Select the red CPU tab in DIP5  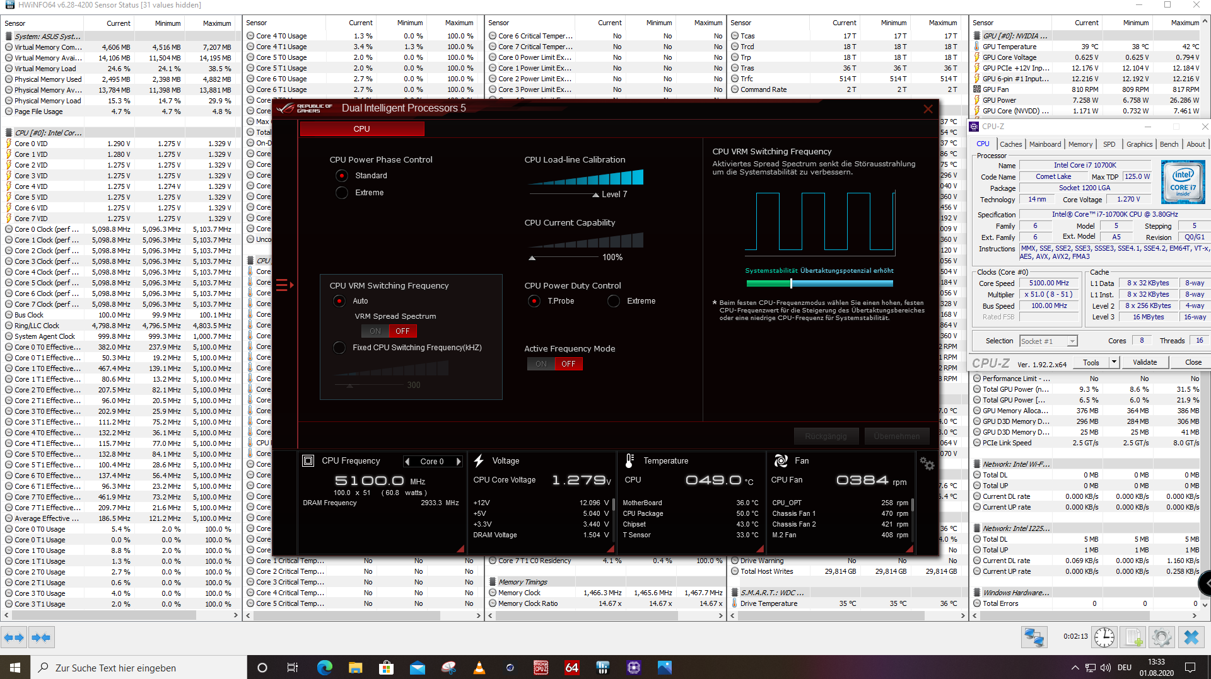(x=362, y=129)
